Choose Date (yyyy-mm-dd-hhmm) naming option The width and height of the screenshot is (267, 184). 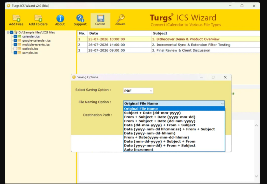(x=174, y=133)
